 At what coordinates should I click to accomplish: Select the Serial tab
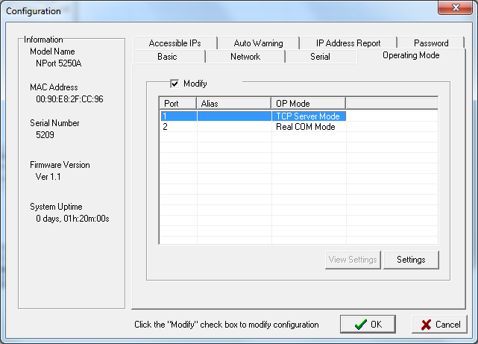[319, 57]
